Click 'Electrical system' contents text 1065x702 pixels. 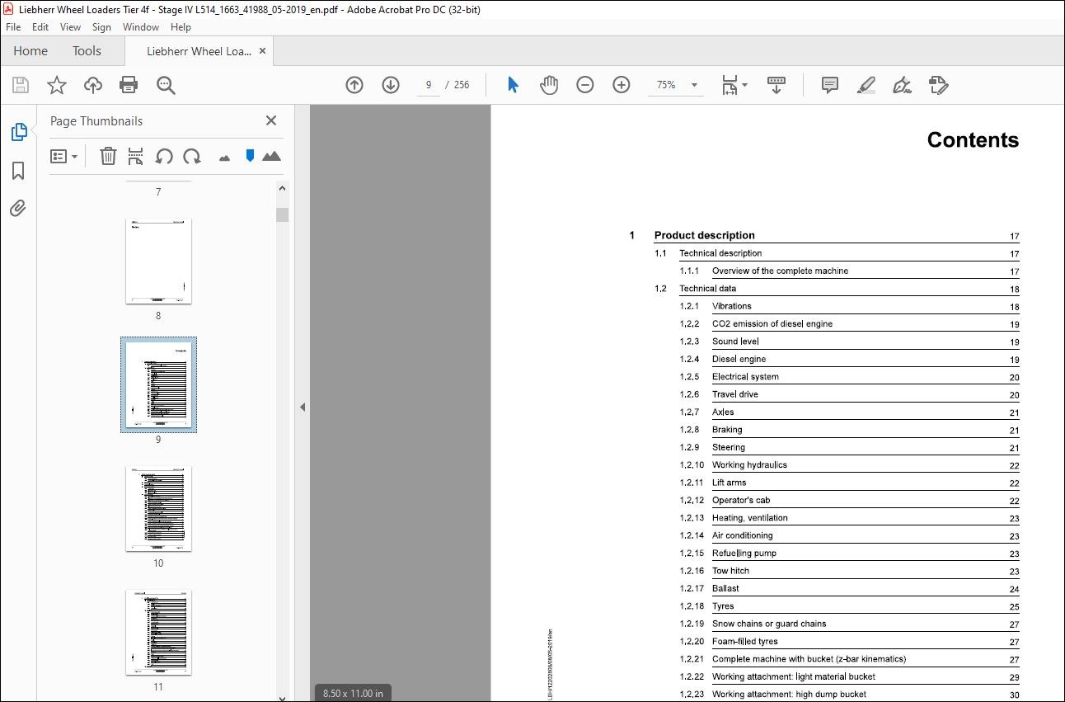(745, 377)
